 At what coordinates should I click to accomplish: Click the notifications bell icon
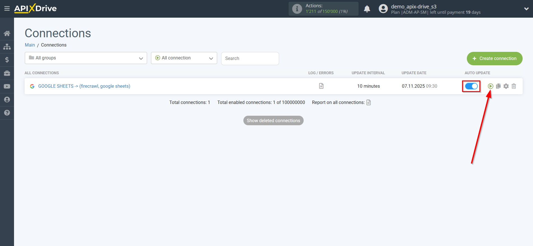coord(367,9)
